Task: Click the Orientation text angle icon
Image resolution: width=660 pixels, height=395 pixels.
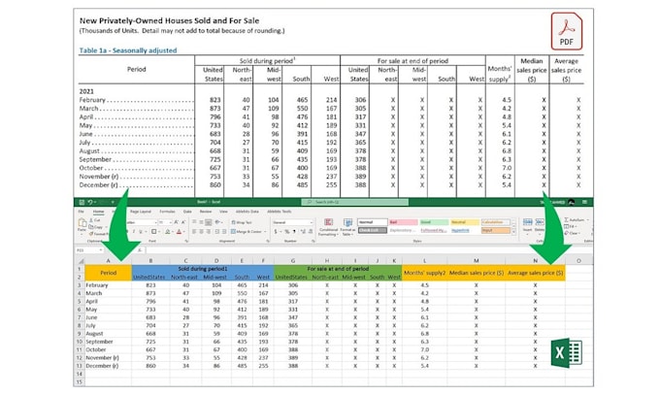Action: point(217,222)
